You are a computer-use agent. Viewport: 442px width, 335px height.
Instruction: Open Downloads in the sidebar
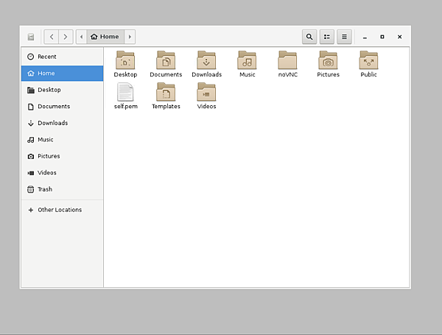[52, 123]
